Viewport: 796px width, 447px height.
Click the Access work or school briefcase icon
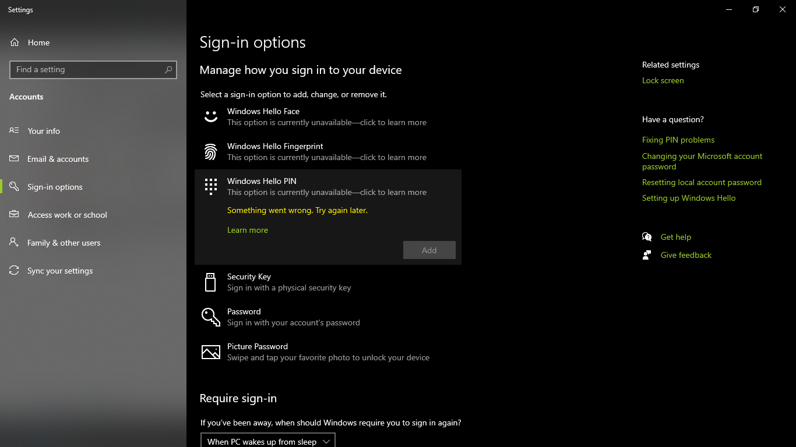[14, 215]
